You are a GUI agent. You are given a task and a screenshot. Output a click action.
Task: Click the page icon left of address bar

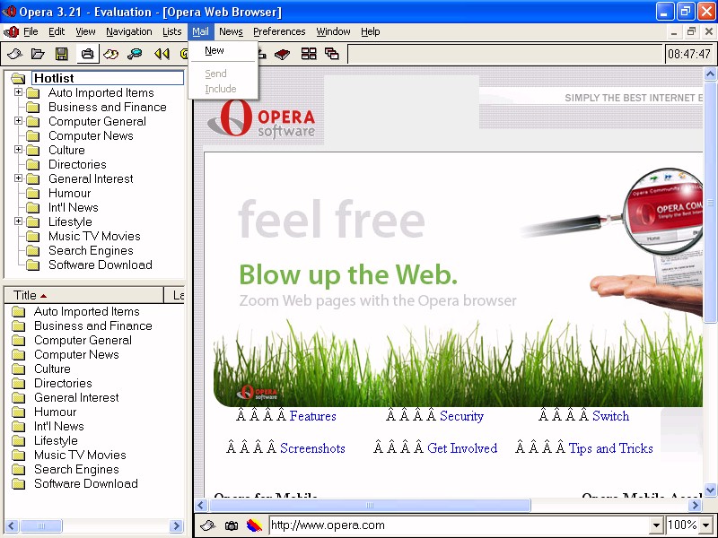click(207, 525)
